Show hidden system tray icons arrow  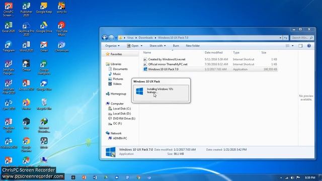(281, 177)
